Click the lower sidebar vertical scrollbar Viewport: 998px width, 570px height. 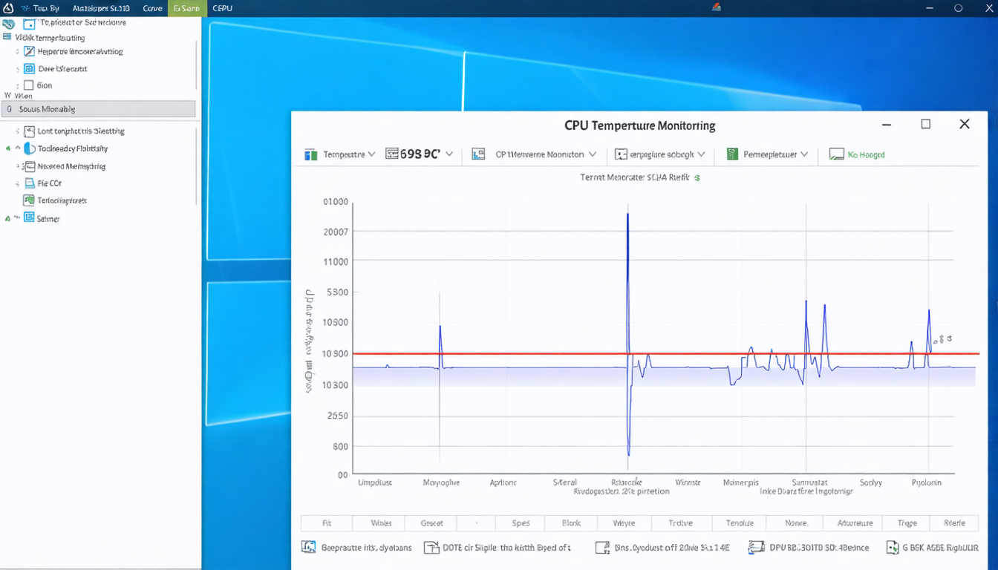pos(197,166)
